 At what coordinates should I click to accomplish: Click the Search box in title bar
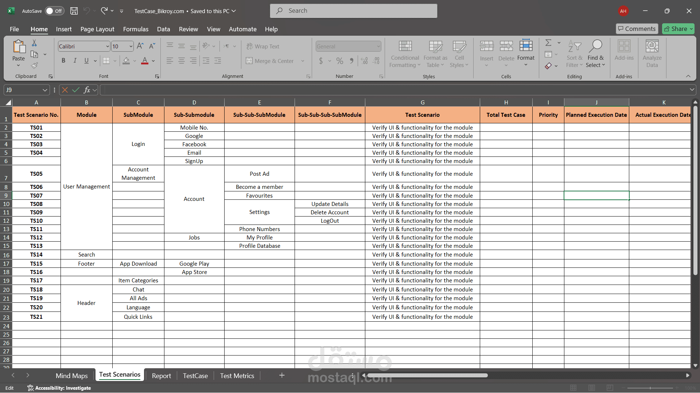pyautogui.click(x=354, y=11)
